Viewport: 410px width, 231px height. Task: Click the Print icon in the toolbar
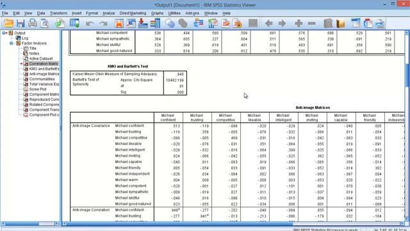(33, 23)
